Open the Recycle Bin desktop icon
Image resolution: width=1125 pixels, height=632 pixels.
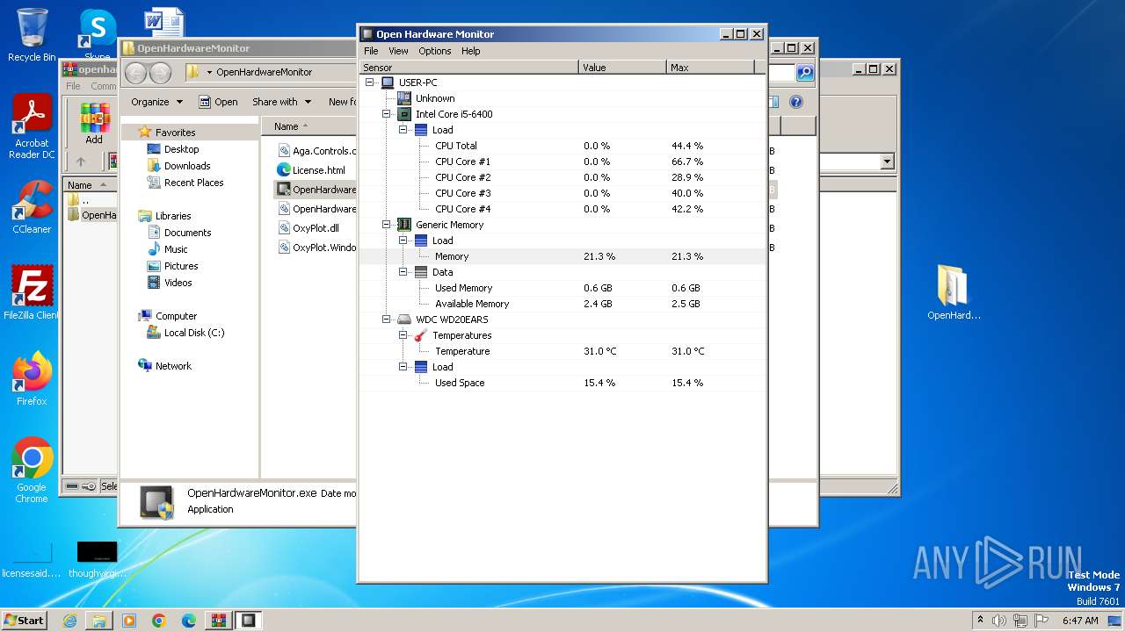(x=32, y=35)
